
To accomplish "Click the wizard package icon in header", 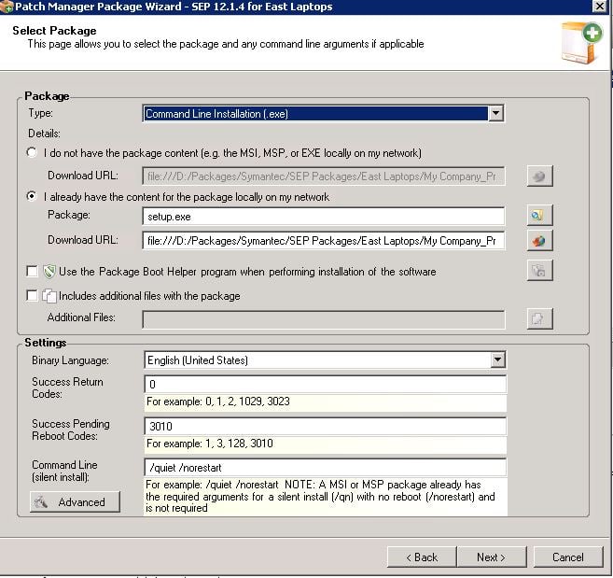I will (x=581, y=43).
